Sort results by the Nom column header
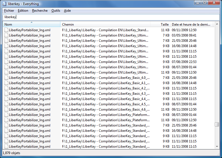 click(x=32, y=24)
